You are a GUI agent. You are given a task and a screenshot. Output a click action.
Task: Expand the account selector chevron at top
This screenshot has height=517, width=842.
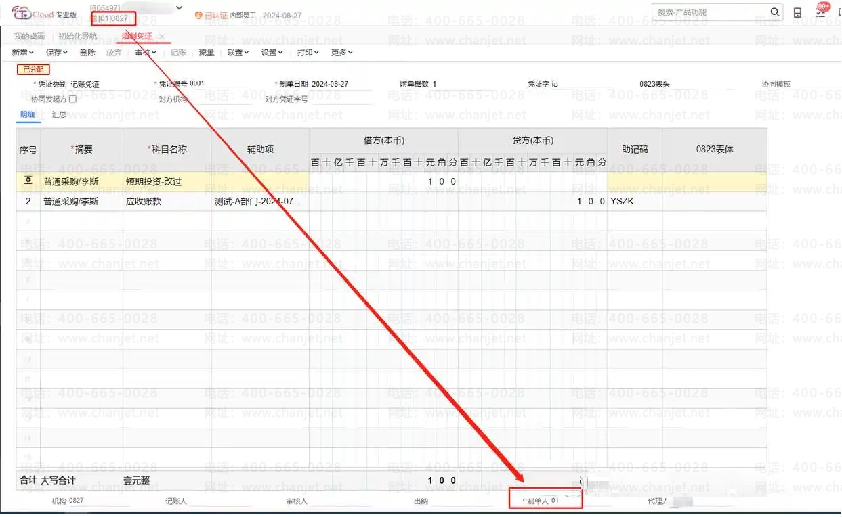point(179,8)
